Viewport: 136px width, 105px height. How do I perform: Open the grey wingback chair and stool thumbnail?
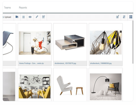point(70,85)
